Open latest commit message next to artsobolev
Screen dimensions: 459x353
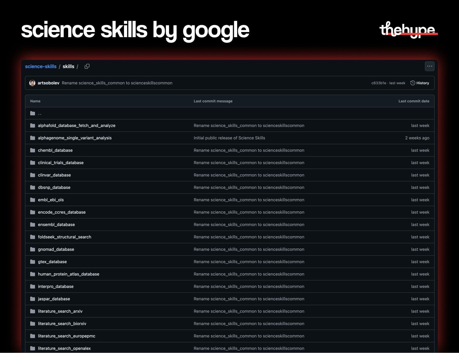(117, 83)
